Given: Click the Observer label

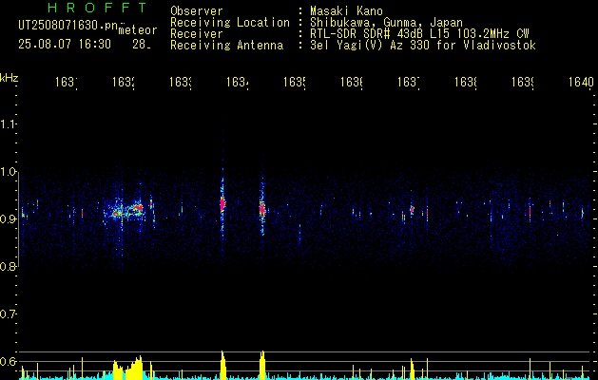Looking at the screenshot, I should [x=197, y=10].
